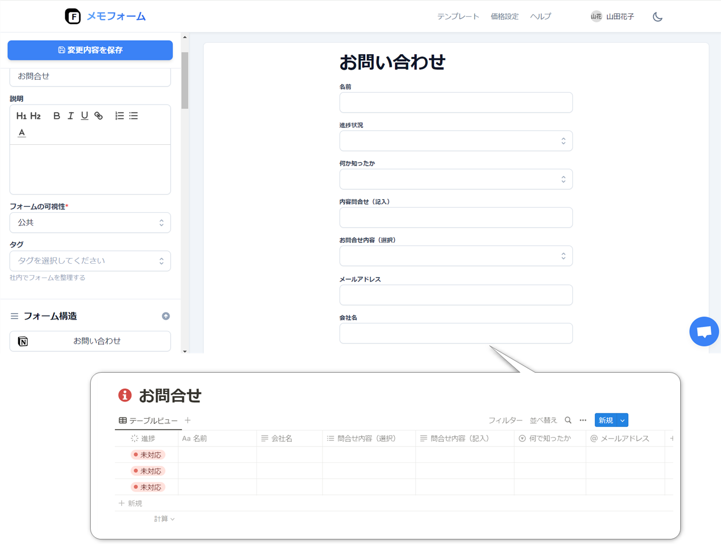Insert numbered list in description

coord(119,116)
